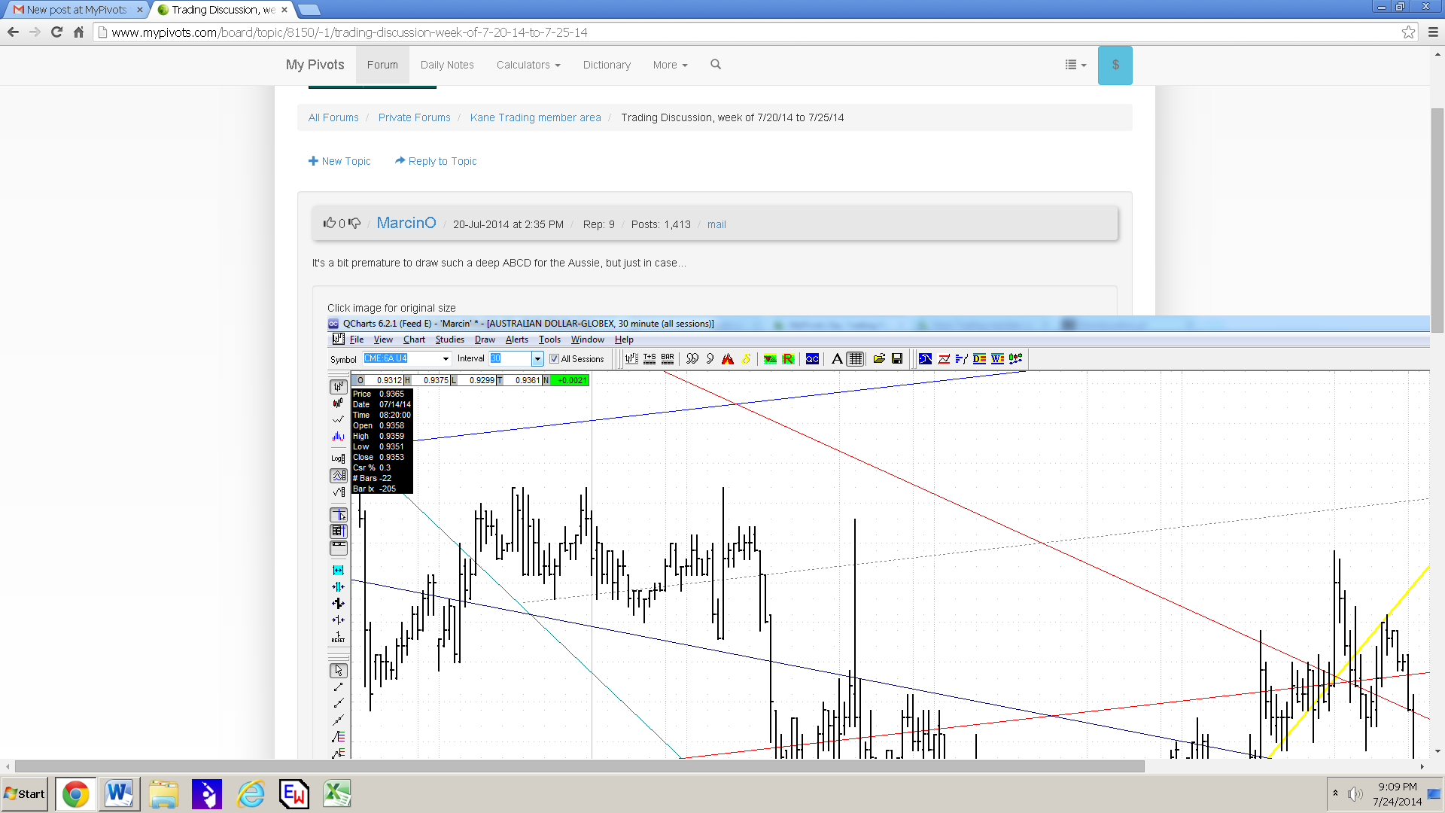Viewport: 1445px width, 813px height.
Task: Launch Excel from the taskbar
Action: pyautogui.click(x=336, y=794)
